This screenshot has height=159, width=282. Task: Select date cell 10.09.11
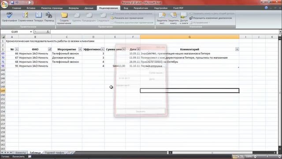point(133,53)
